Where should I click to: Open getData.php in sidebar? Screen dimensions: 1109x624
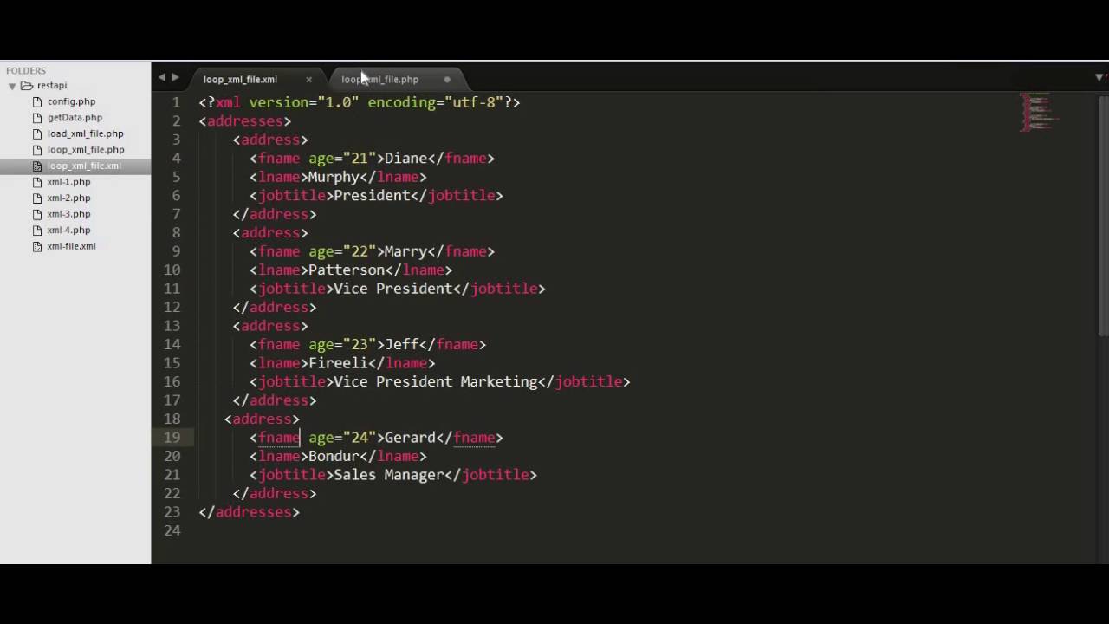tap(75, 118)
